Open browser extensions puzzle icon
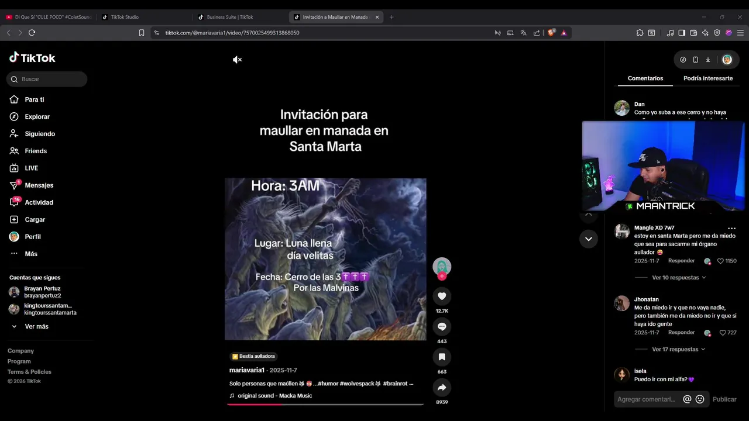This screenshot has width=749, height=421. [x=640, y=33]
